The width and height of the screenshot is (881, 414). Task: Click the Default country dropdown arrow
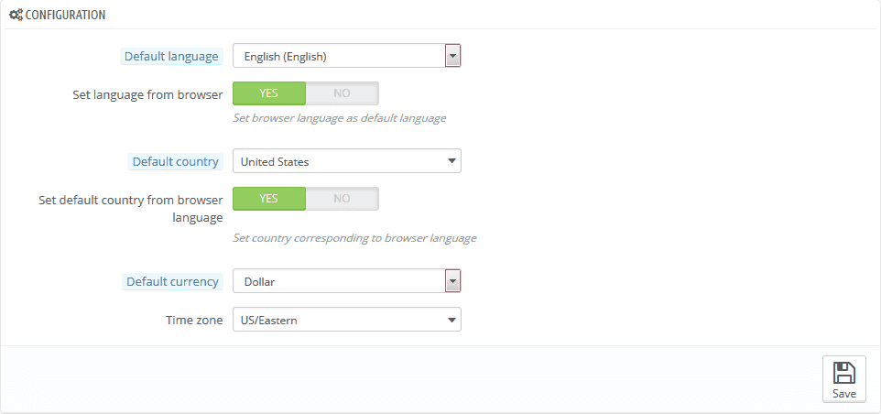click(451, 162)
